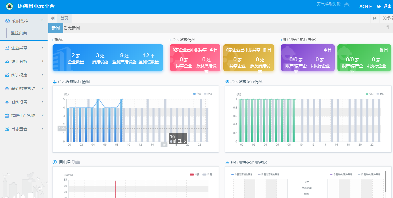The image size is (393, 198).
Task: Open the Acrel user dropdown
Action: (x=365, y=6)
